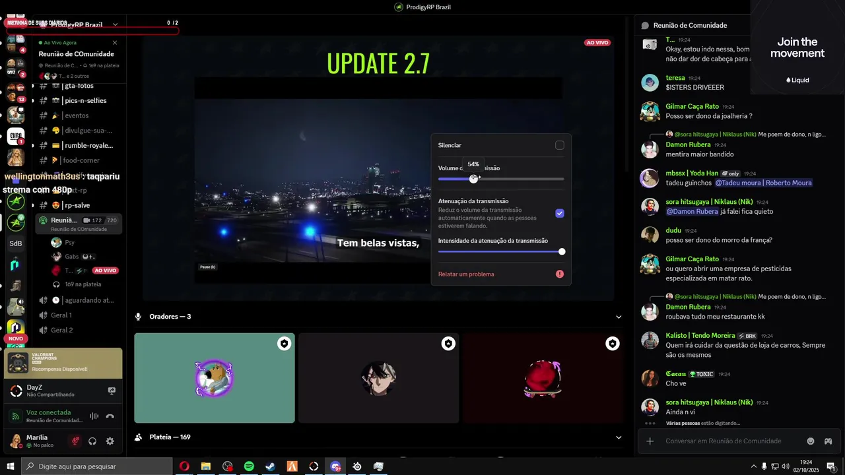Open the first speaker tile options icon
Viewport: 845px width, 475px height.
pos(284,344)
